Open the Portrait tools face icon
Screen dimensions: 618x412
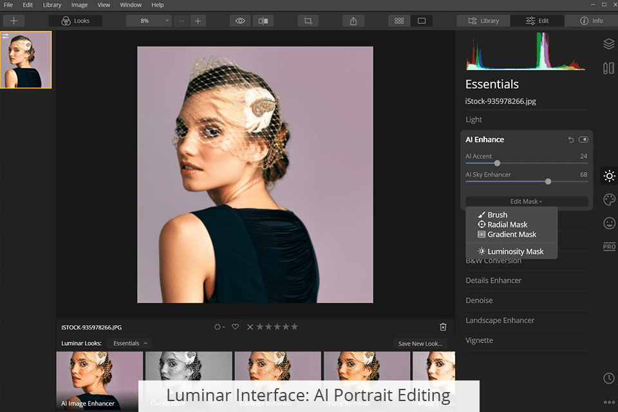[x=609, y=223]
